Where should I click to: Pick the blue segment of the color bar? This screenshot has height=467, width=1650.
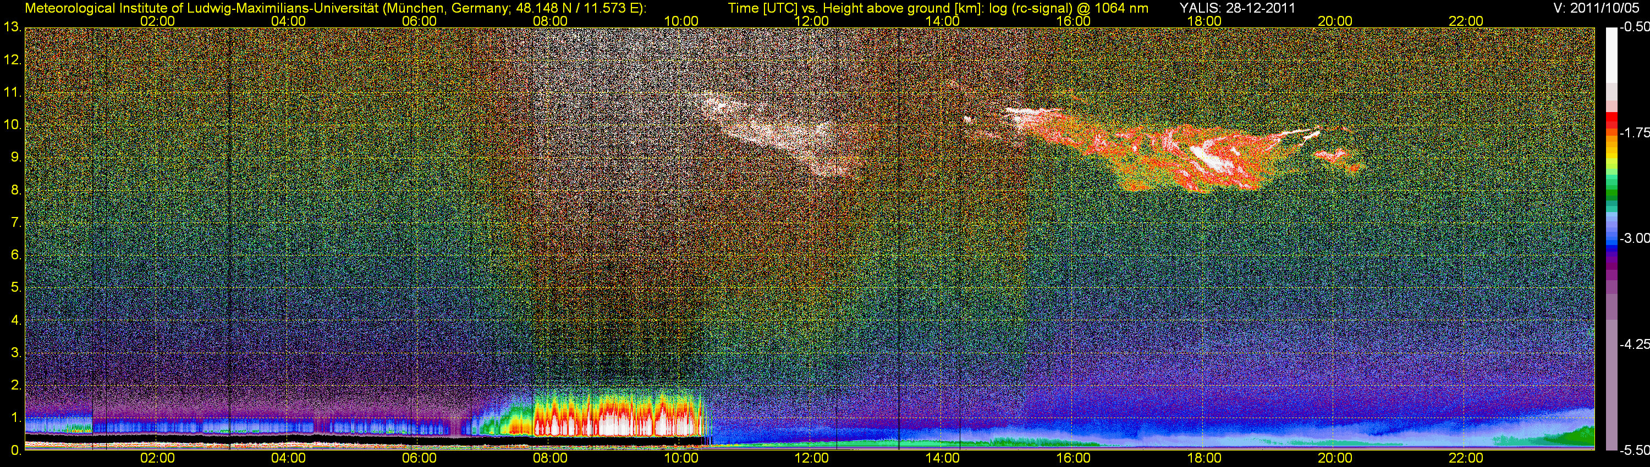[1611, 242]
